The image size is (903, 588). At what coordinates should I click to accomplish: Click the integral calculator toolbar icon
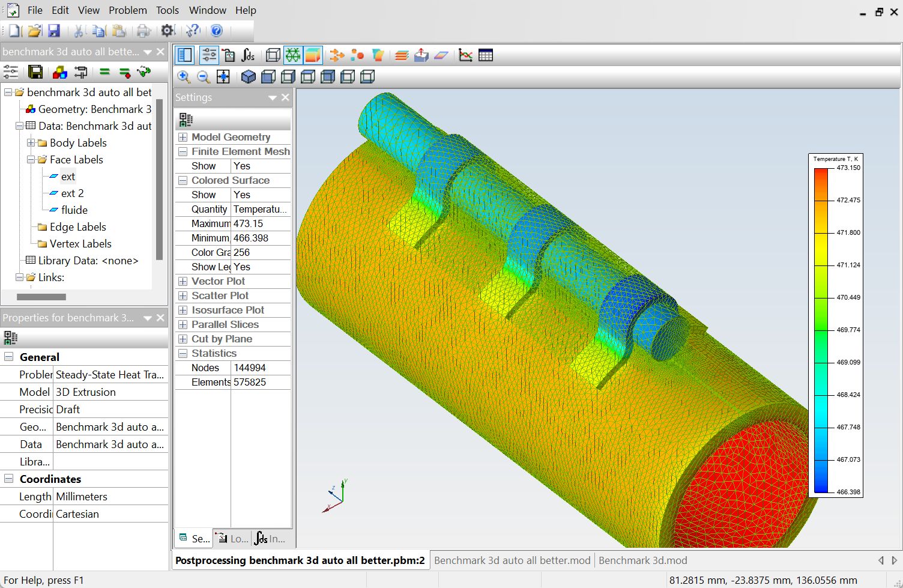pos(248,56)
